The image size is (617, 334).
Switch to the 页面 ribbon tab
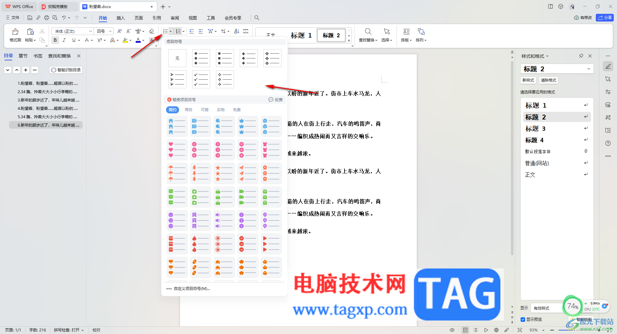point(139,18)
